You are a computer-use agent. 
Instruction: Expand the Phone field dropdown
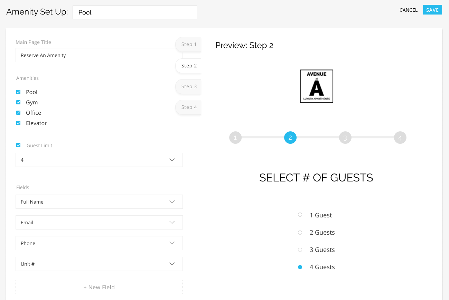[99, 243]
